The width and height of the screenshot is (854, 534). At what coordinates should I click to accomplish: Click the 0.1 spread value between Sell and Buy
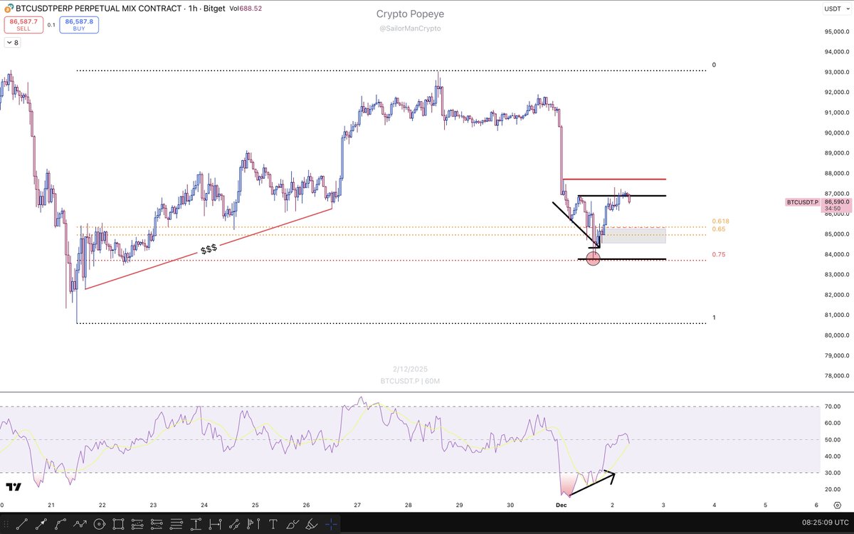51,25
